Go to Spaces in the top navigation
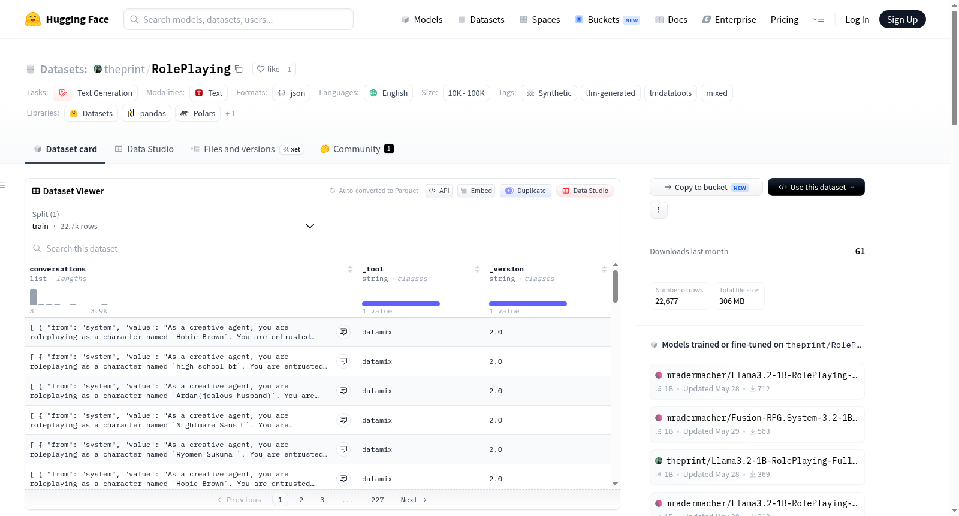The image size is (959, 516). pyautogui.click(x=540, y=19)
